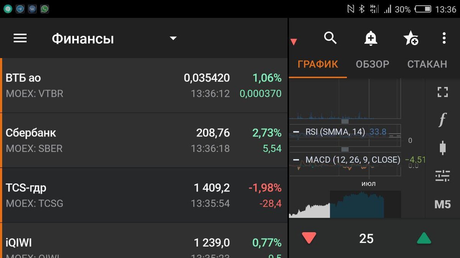Image resolution: width=460 pixels, height=258 pixels.
Task: Open chart settings sliders icon
Action: click(x=442, y=176)
